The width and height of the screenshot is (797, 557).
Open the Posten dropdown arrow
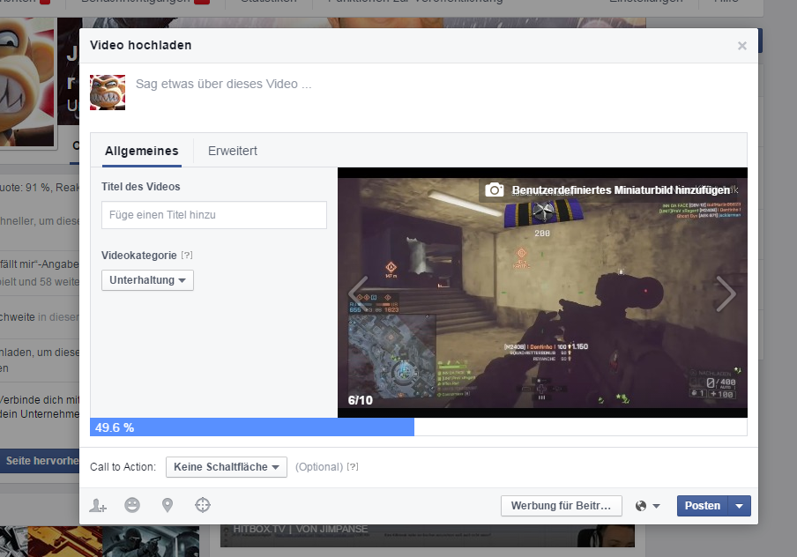click(740, 506)
